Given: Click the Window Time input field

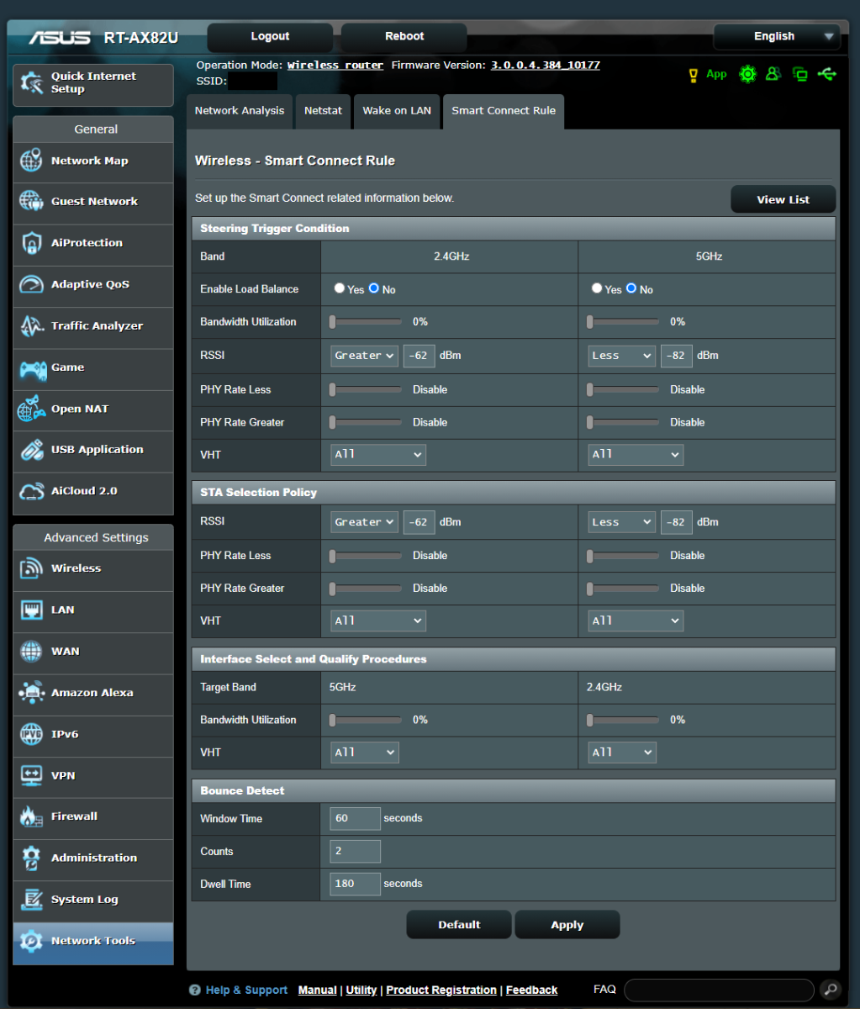Looking at the screenshot, I should [355, 818].
